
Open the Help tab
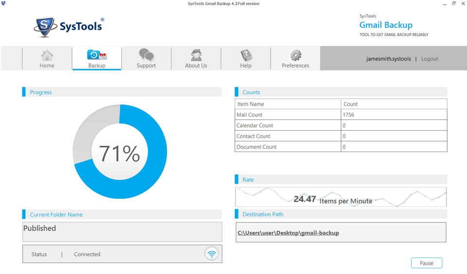(246, 58)
